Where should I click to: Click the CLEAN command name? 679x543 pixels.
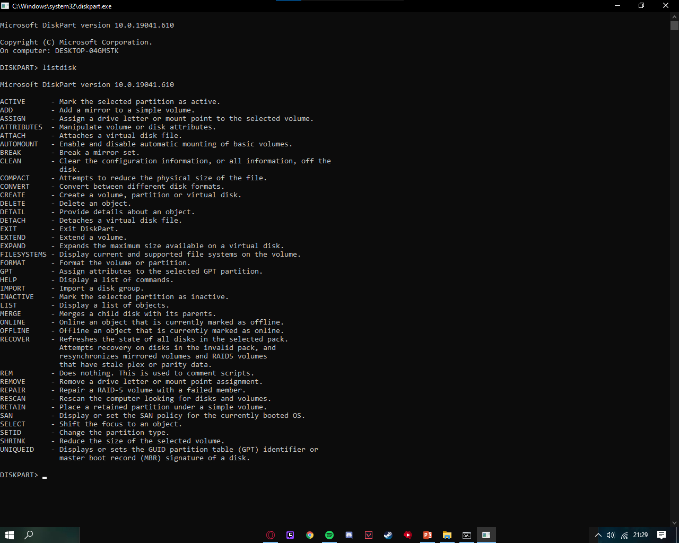pos(11,161)
